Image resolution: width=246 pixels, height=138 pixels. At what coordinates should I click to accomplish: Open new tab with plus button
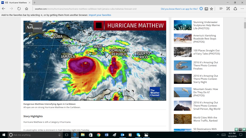coord(35,3)
